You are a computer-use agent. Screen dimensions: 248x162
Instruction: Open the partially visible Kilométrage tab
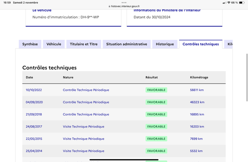pos(228,44)
